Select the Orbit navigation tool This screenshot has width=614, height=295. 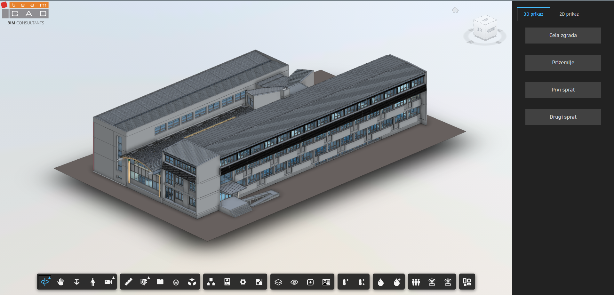click(45, 282)
